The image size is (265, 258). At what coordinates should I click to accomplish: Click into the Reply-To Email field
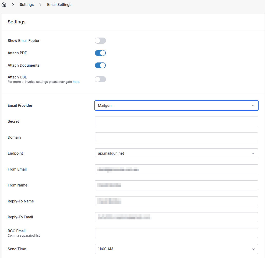coord(176,217)
